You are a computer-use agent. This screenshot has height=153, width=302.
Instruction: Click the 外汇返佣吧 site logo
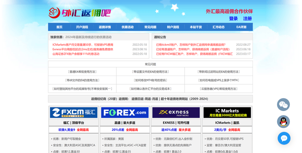[x=80, y=13]
